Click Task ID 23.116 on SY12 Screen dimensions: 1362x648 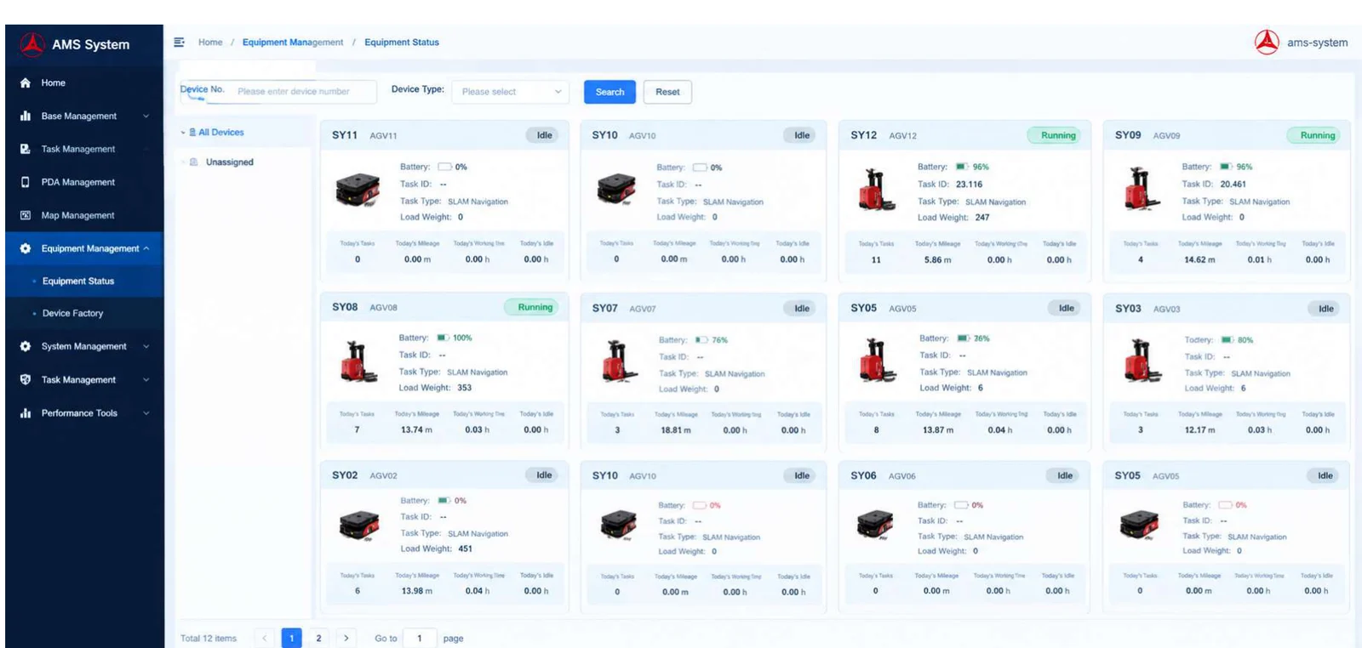[969, 184]
